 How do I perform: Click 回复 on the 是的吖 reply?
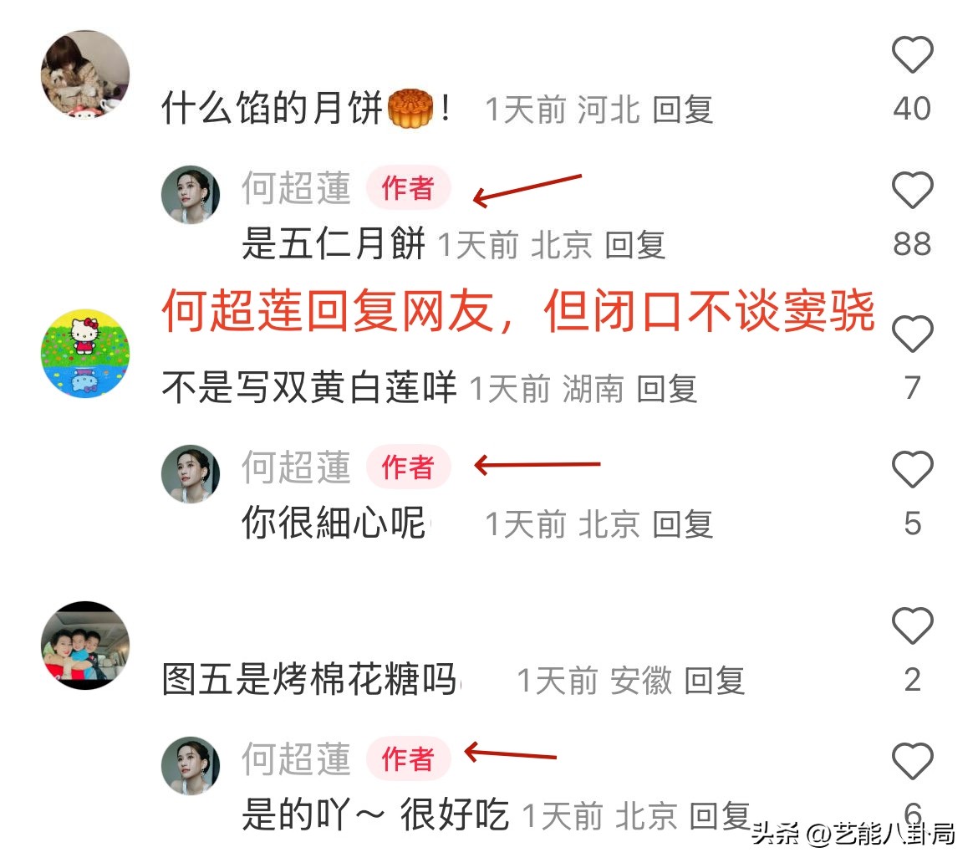719,815
